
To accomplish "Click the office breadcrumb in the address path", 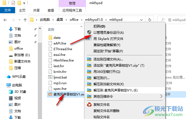I will 74,20.
